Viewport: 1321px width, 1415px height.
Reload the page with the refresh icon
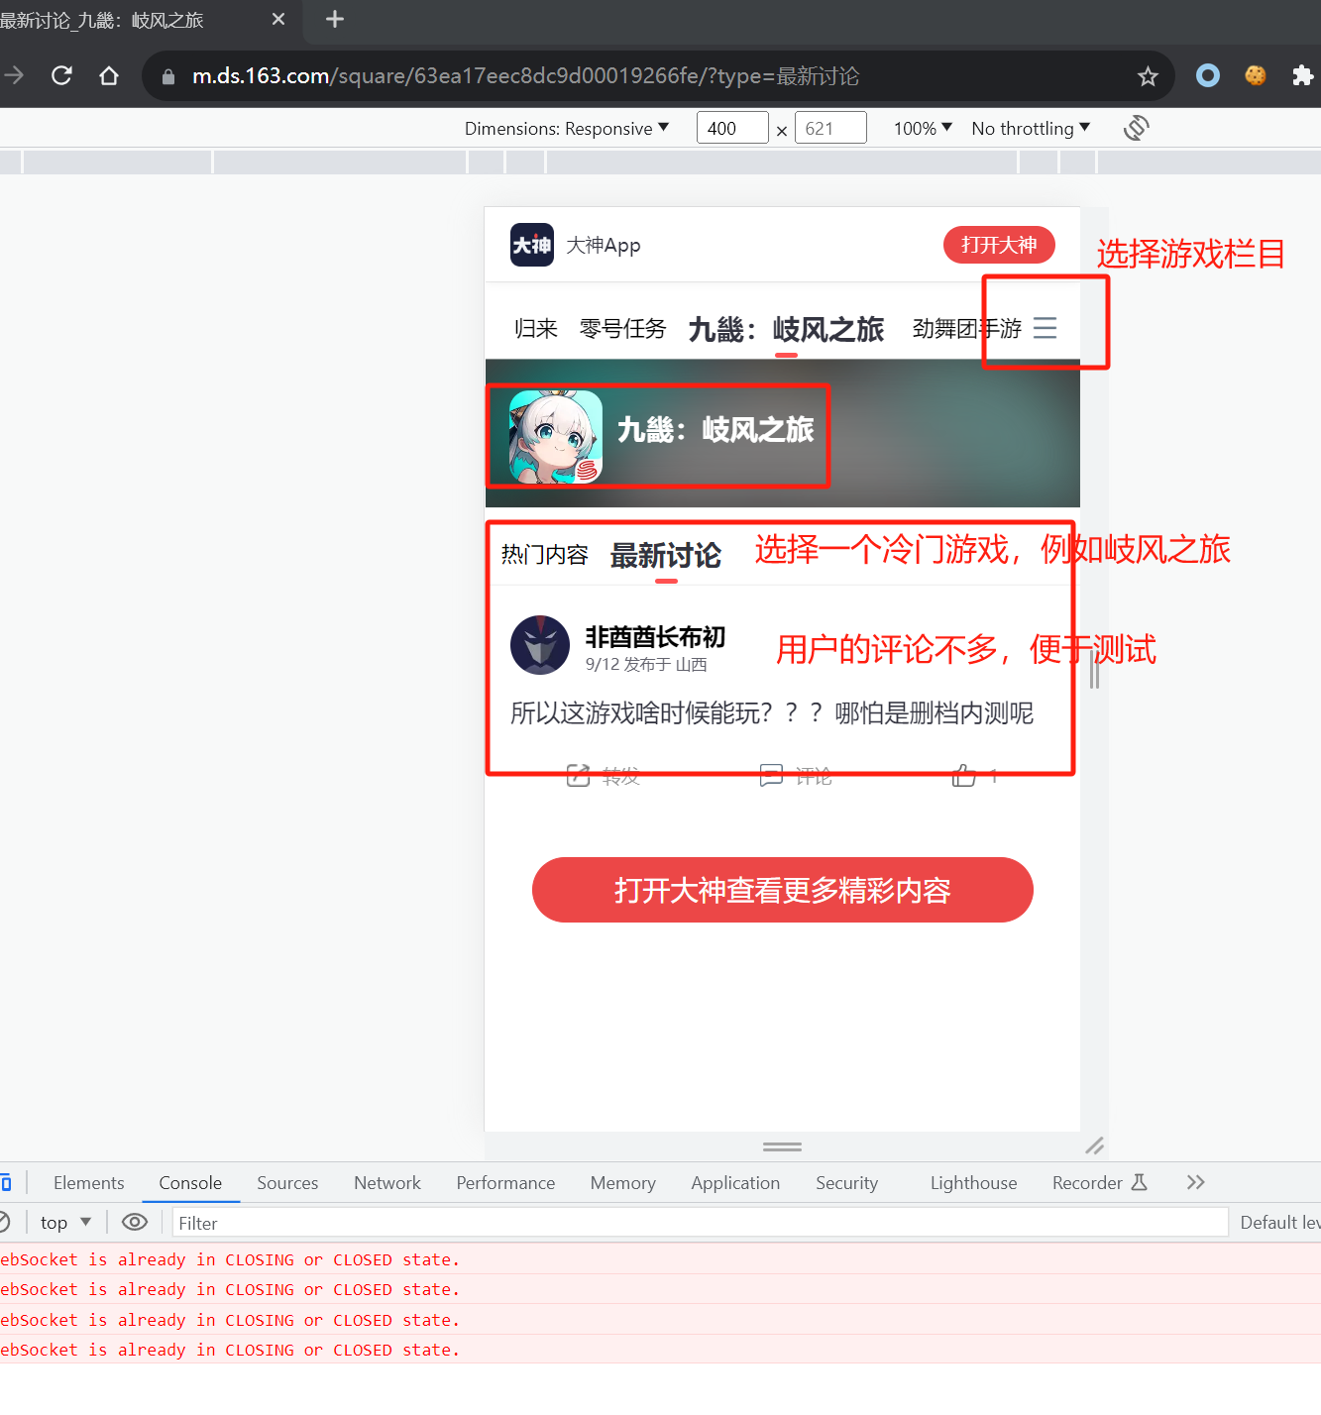tap(61, 75)
